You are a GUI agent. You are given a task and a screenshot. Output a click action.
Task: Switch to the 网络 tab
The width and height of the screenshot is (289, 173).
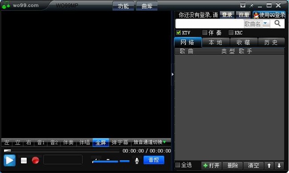188,42
